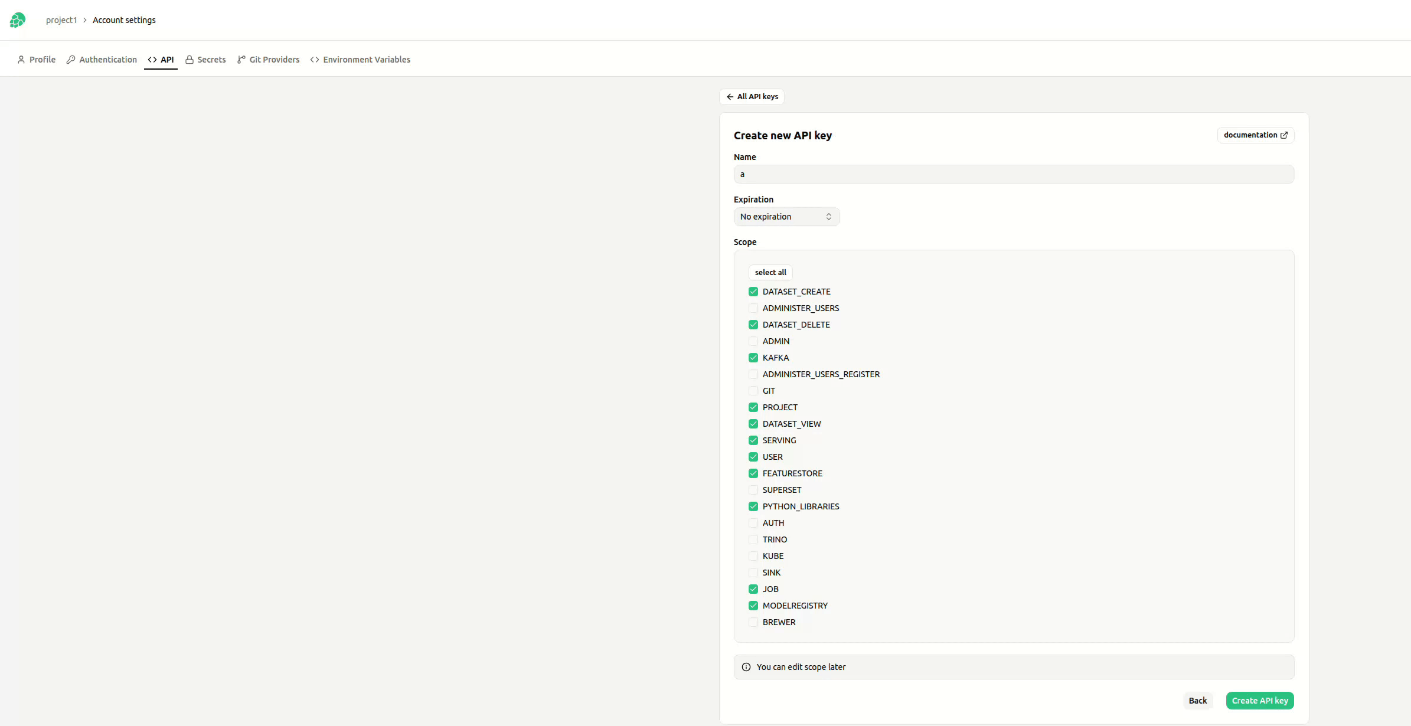This screenshot has height=726, width=1411.
Task: Disable the FEATURESTORE scope
Action: tap(753, 473)
